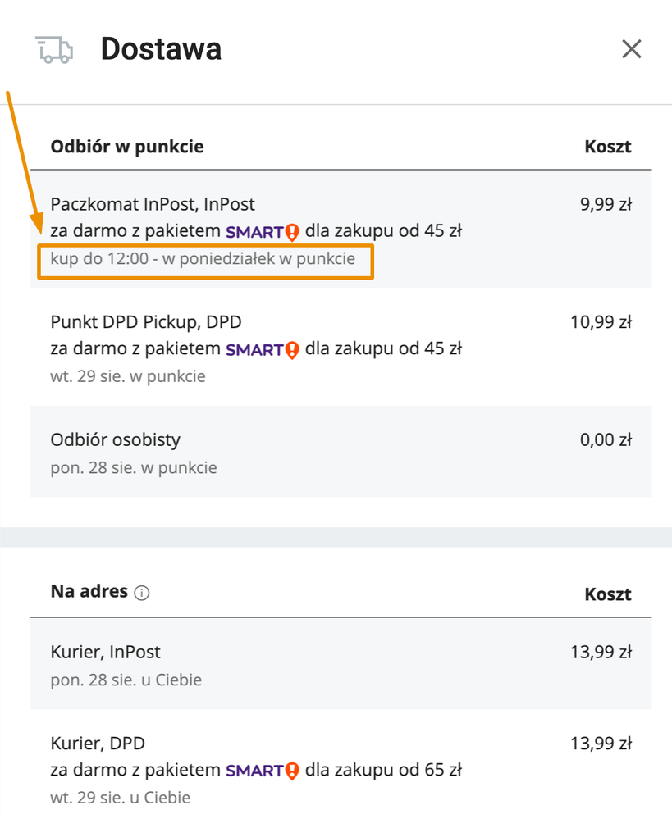Close the Dostawa dialog

click(631, 49)
